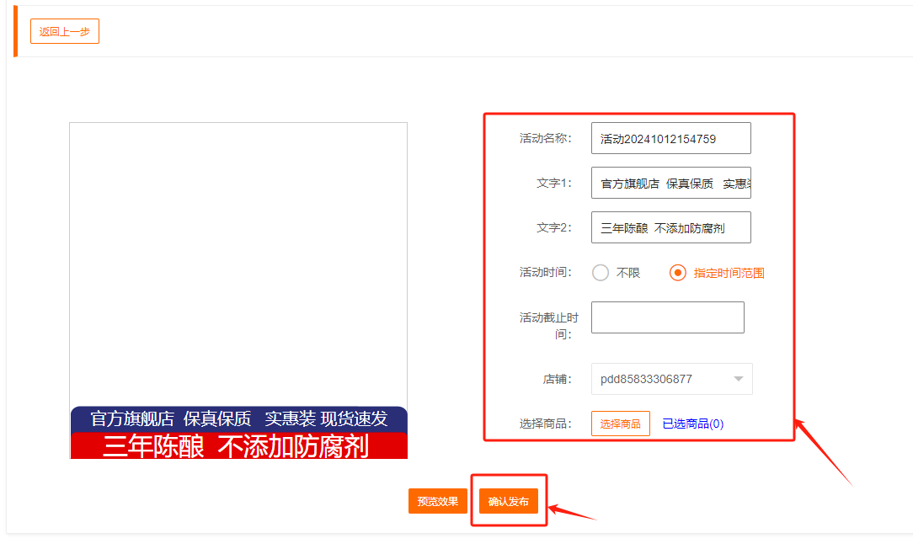Click the red banner 三年陈酿 不添加防腐剂

238,446
